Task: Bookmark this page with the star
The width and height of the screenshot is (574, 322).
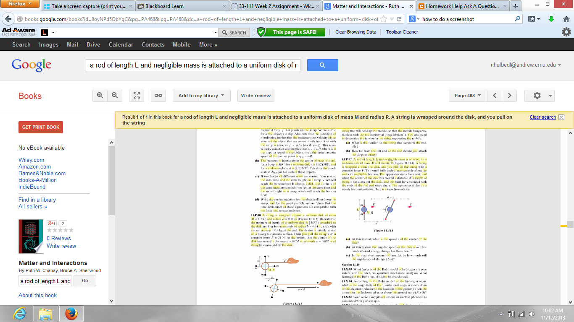Action: coord(384,19)
